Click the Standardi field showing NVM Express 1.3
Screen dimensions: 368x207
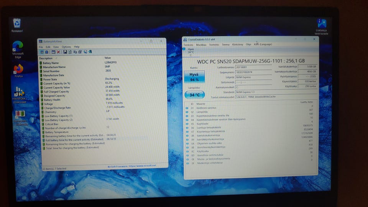click(x=276, y=92)
